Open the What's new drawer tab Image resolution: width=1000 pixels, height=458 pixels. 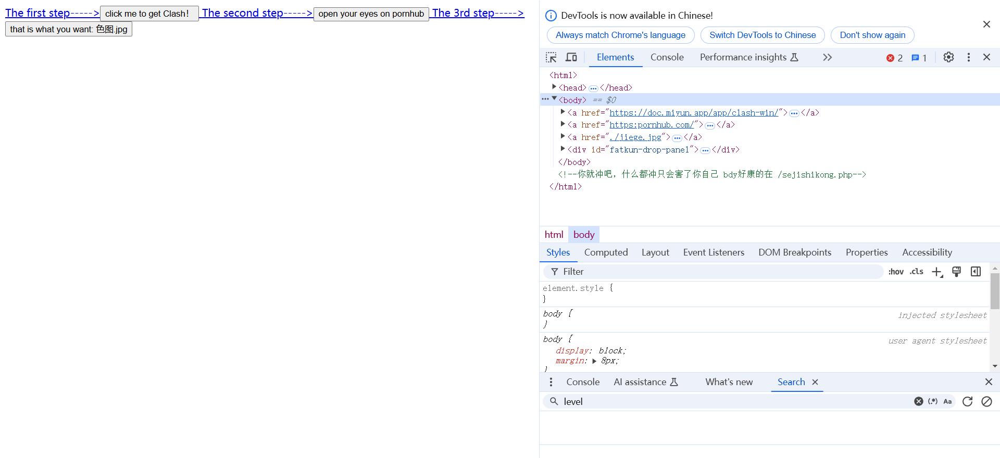click(x=729, y=382)
